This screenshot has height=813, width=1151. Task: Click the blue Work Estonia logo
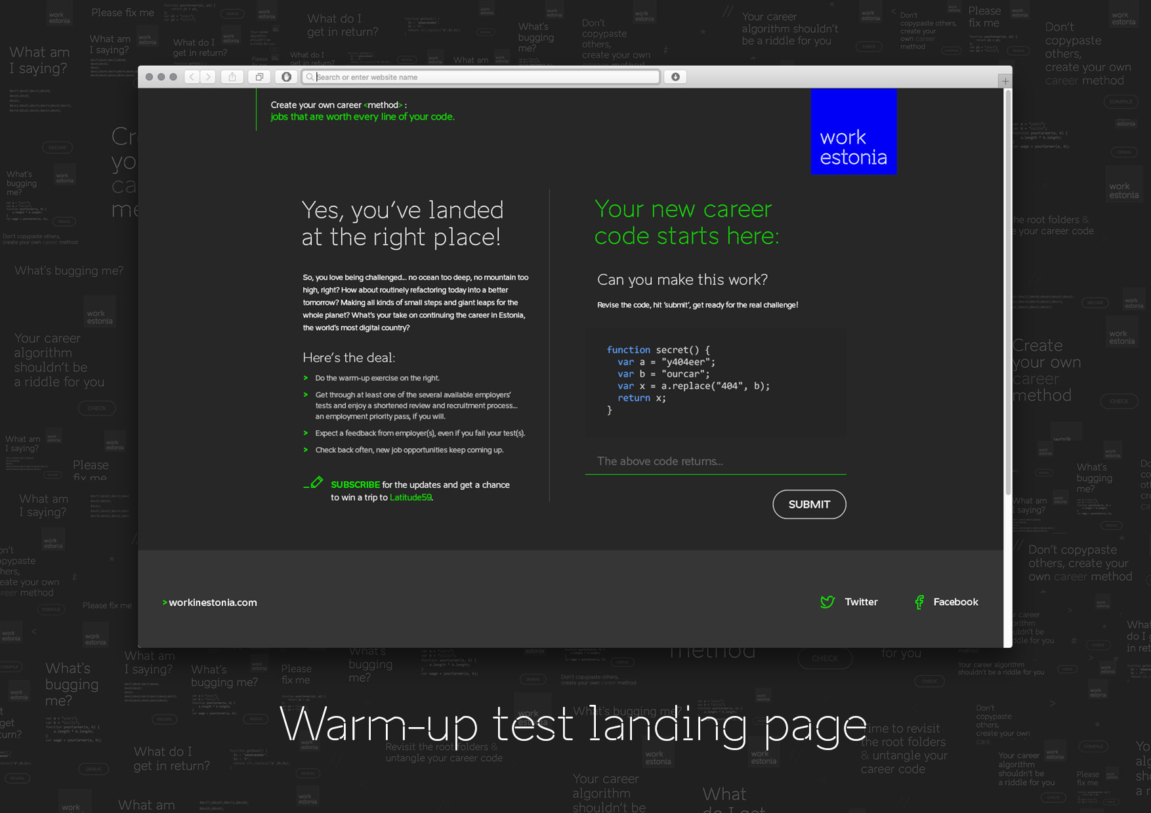(x=853, y=132)
